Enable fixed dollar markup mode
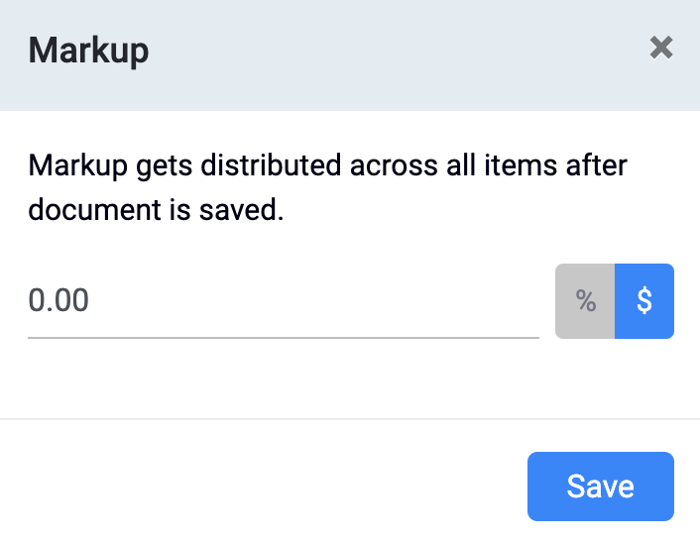 (644, 301)
